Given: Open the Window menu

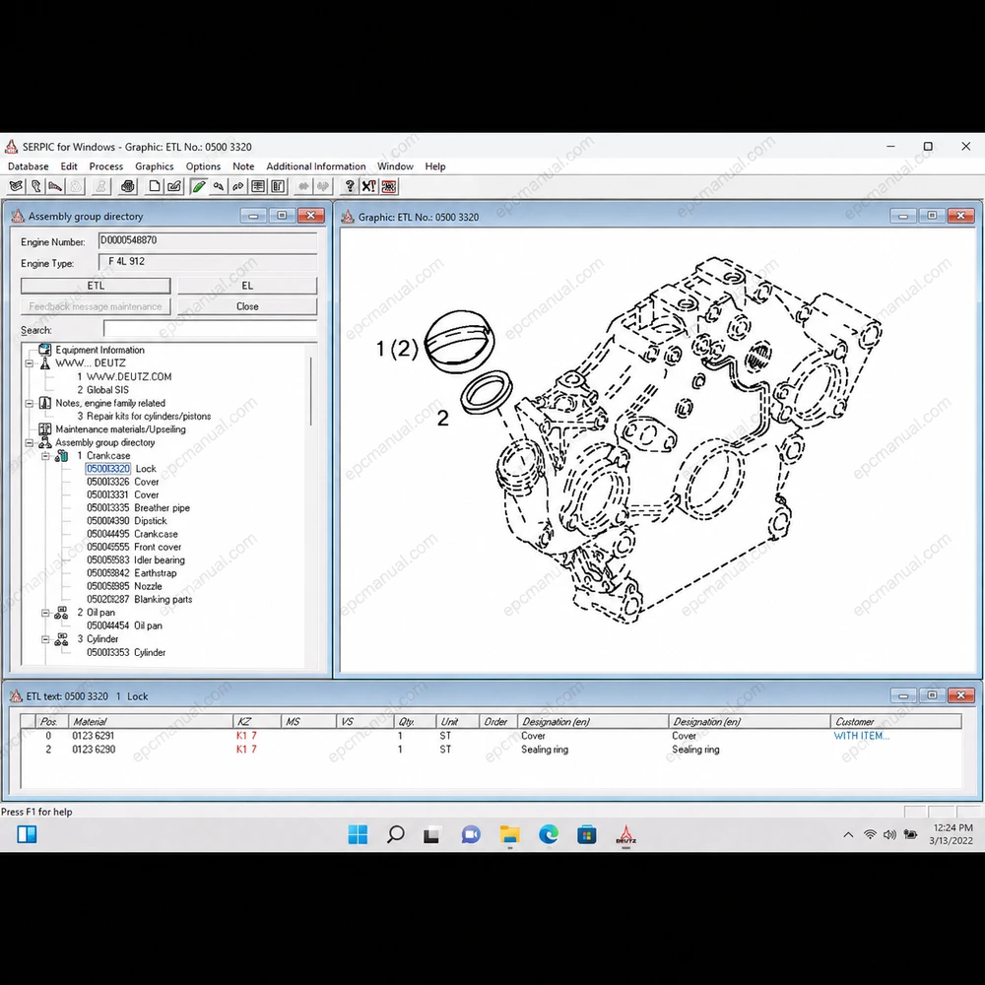Looking at the screenshot, I should click(x=395, y=165).
